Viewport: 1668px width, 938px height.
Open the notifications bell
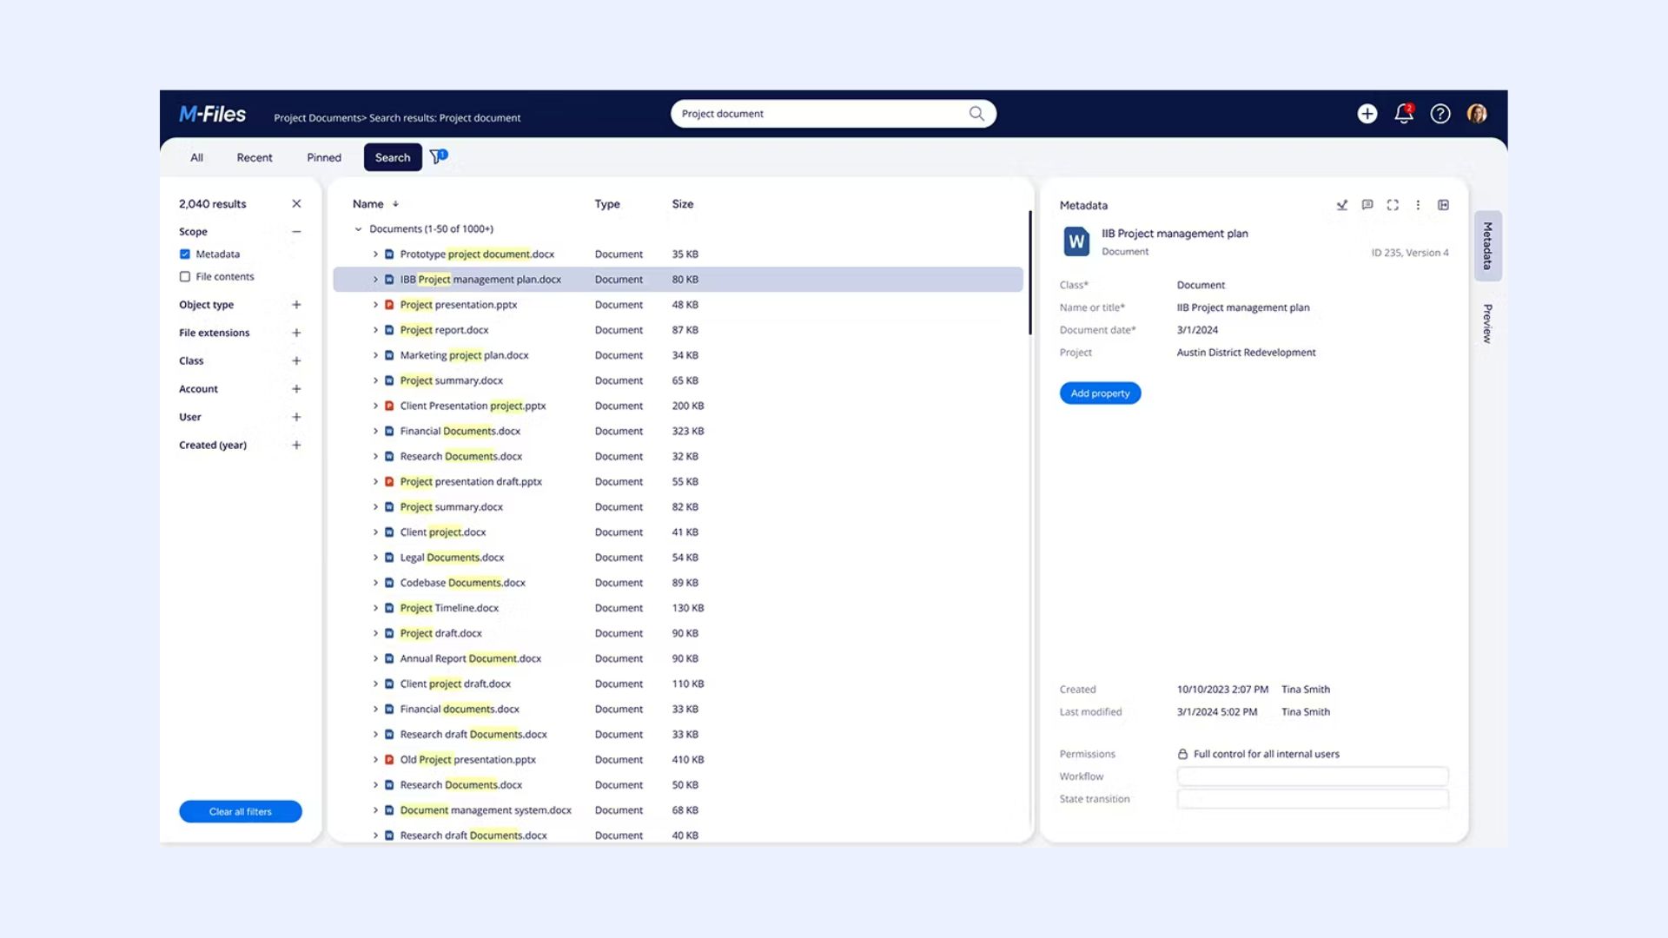point(1403,114)
